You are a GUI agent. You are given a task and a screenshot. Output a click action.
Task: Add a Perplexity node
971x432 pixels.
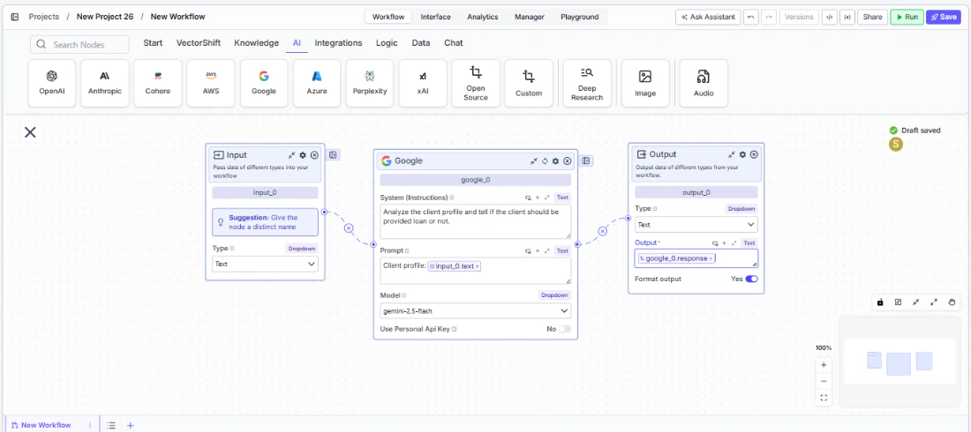[x=370, y=83]
